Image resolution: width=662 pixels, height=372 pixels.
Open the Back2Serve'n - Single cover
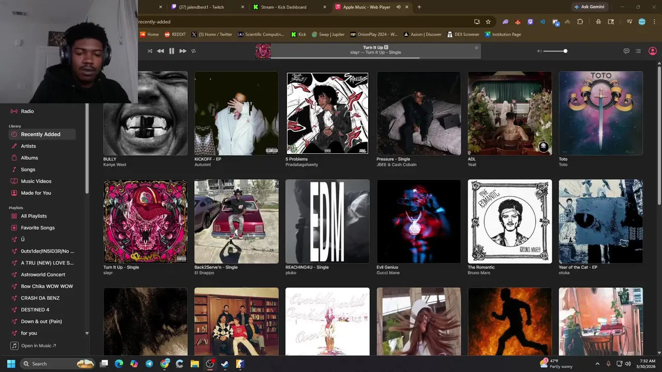236,221
